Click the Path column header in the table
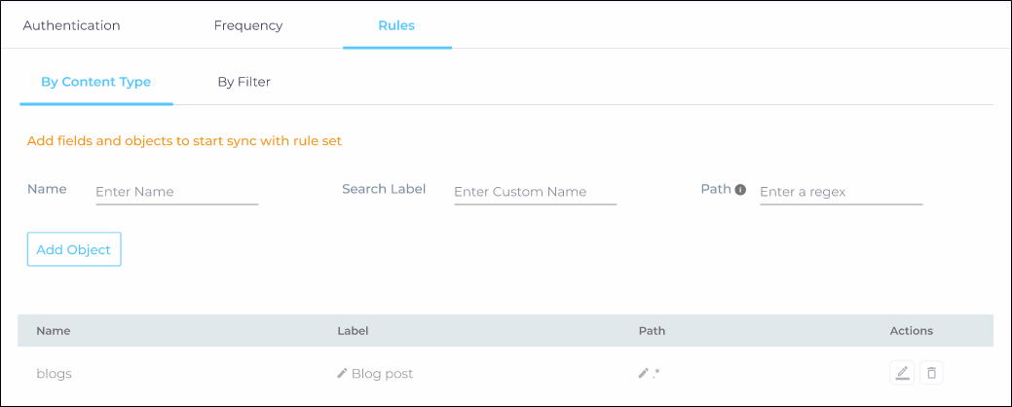The image size is (1012, 407). pyautogui.click(x=652, y=331)
